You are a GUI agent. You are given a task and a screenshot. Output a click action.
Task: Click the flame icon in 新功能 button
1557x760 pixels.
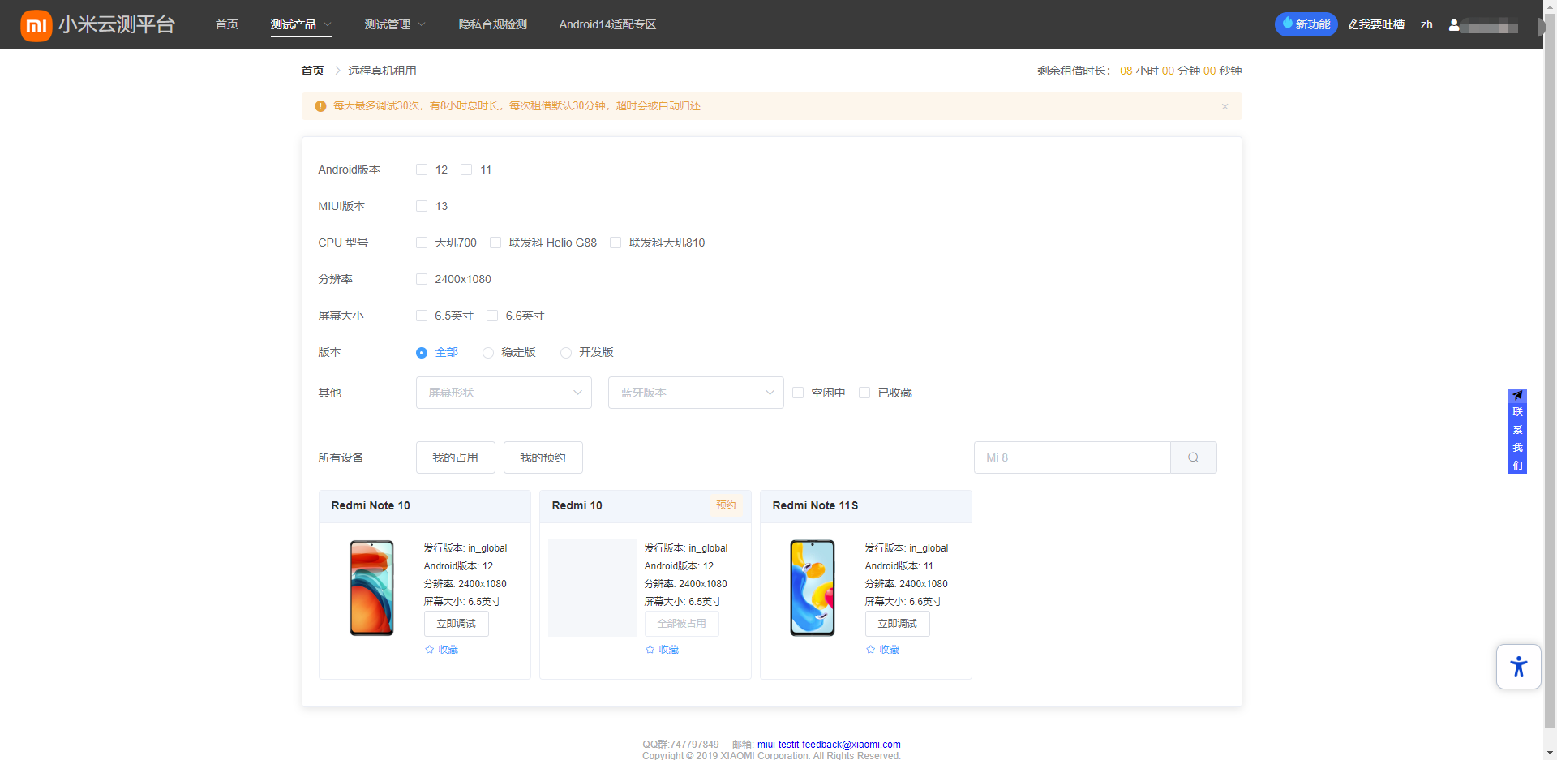pos(1287,24)
